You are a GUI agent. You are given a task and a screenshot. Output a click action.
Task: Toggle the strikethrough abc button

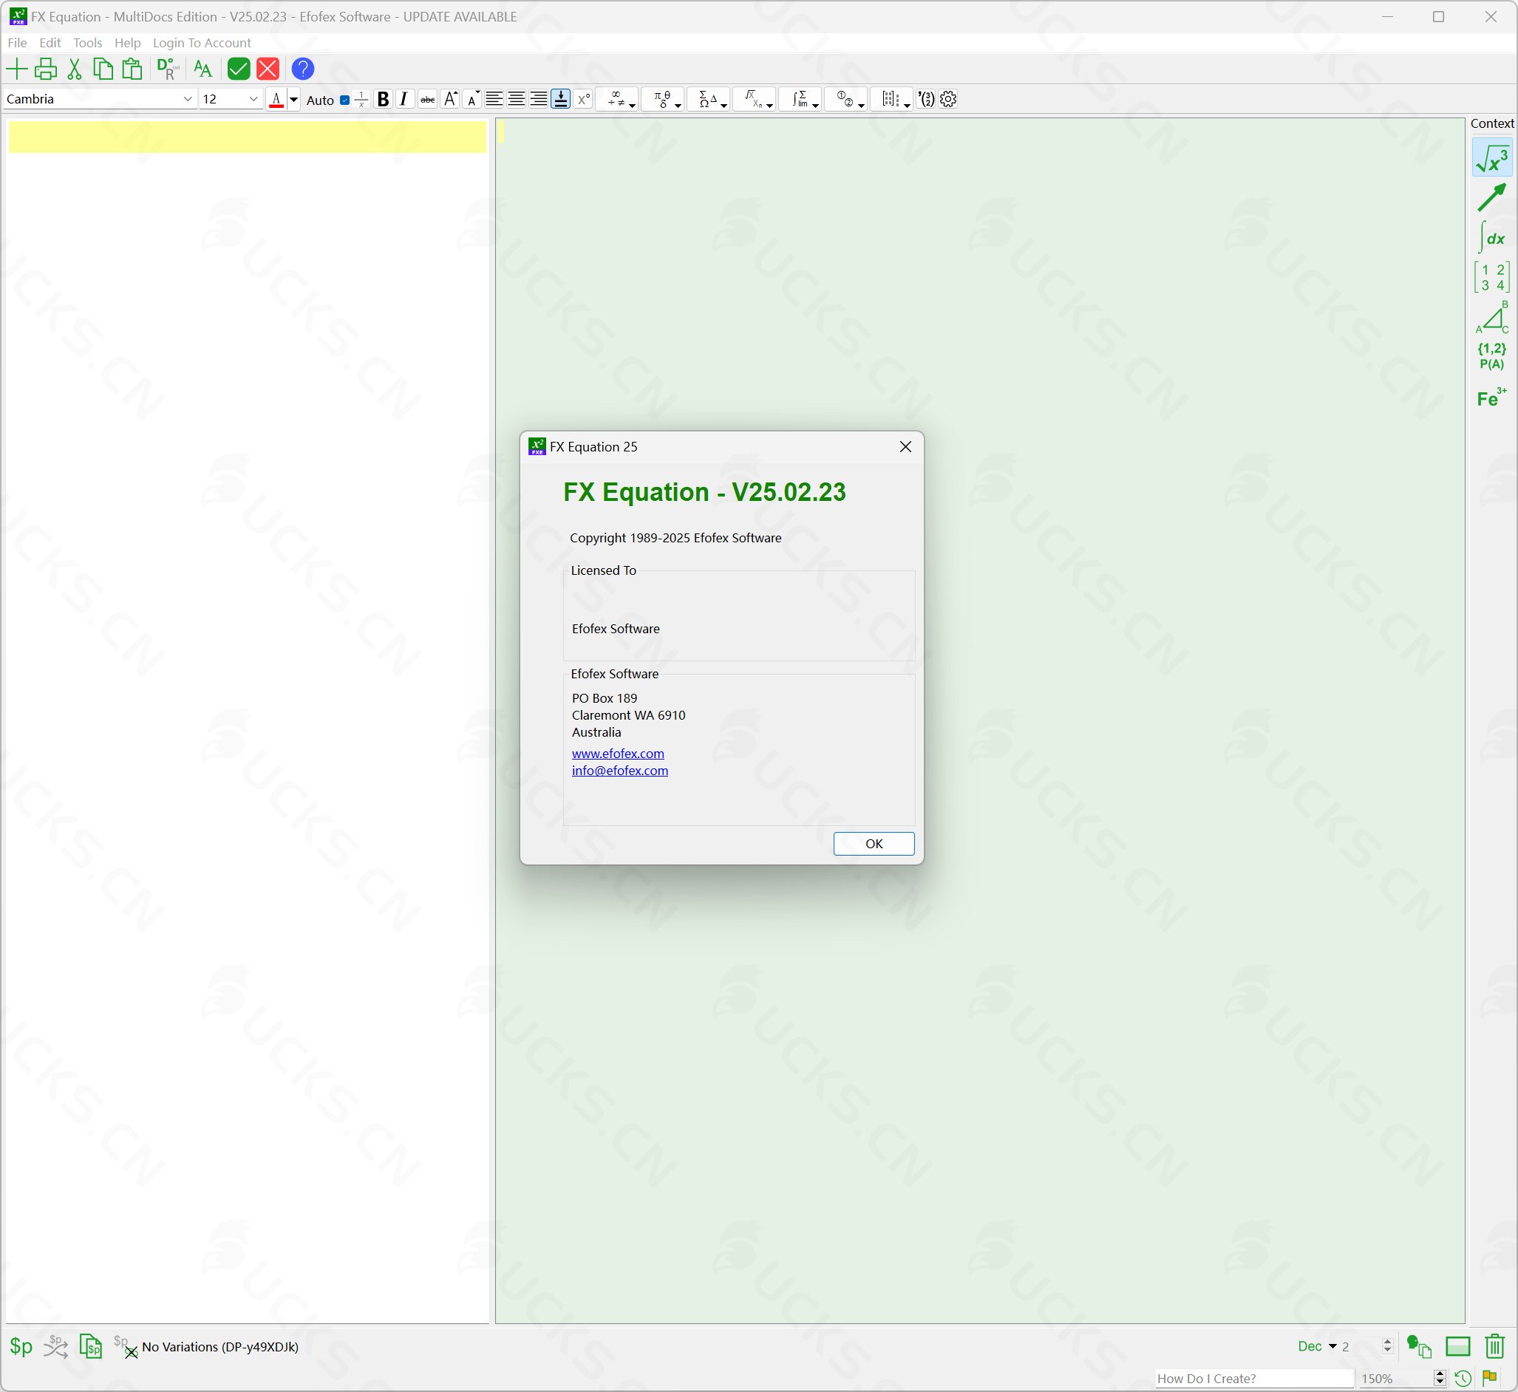[427, 100]
